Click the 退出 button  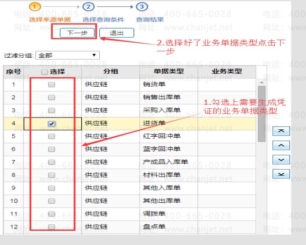click(x=117, y=33)
